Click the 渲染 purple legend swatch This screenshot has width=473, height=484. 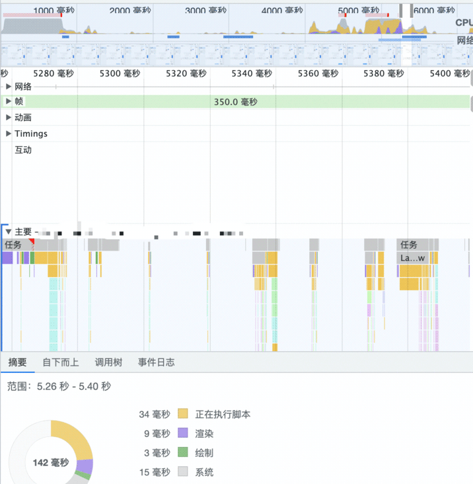pos(183,433)
